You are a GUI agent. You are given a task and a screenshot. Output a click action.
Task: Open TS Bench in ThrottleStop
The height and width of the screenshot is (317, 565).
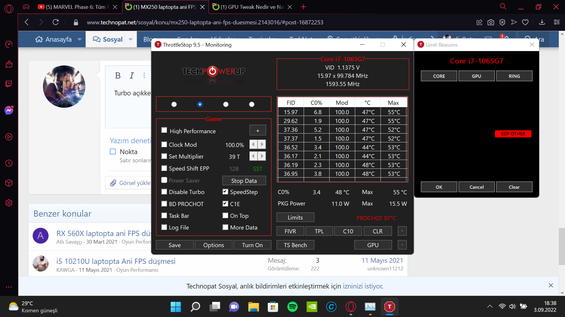click(295, 245)
